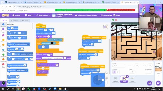This screenshot has width=163, height=91.
Task: Delete the Beetle sprite with trash icon
Action: [x=127, y=76]
